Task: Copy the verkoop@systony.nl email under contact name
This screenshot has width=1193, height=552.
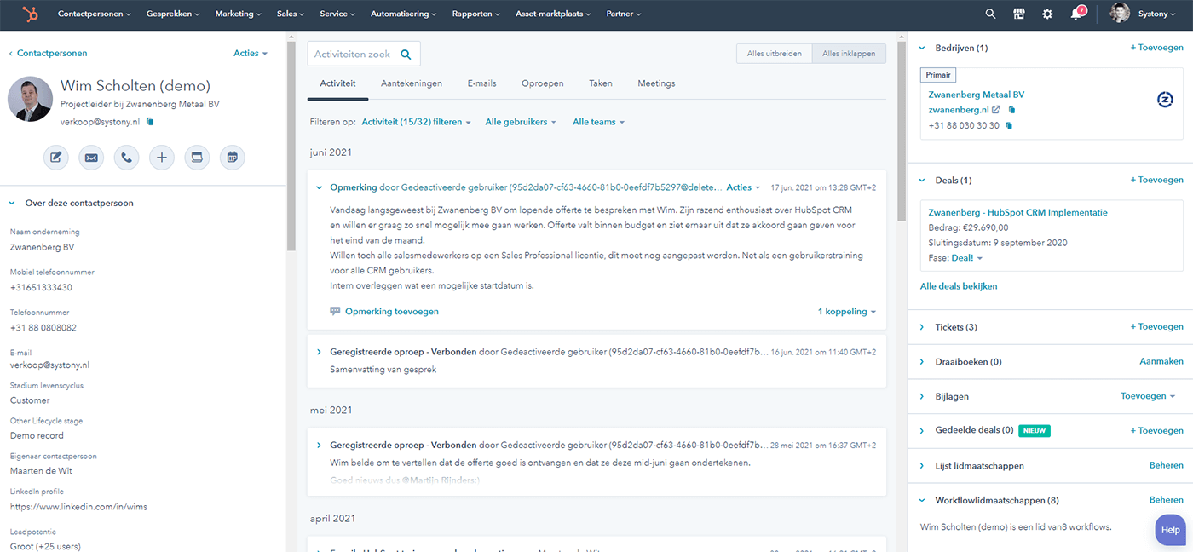Action: (x=150, y=122)
